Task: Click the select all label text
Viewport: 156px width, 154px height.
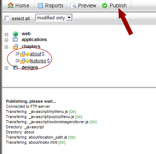Action: coord(21,19)
